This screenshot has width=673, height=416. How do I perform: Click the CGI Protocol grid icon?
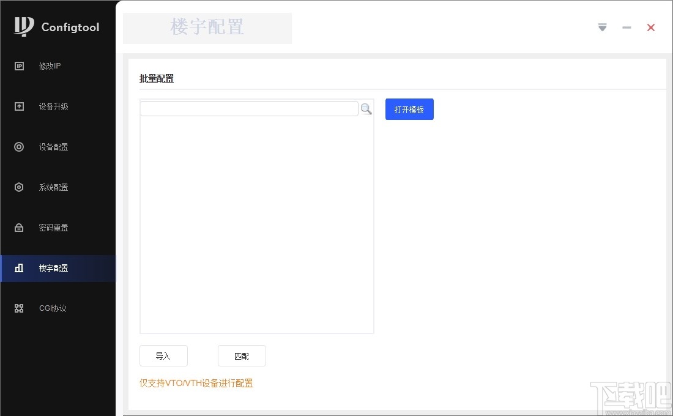point(18,308)
